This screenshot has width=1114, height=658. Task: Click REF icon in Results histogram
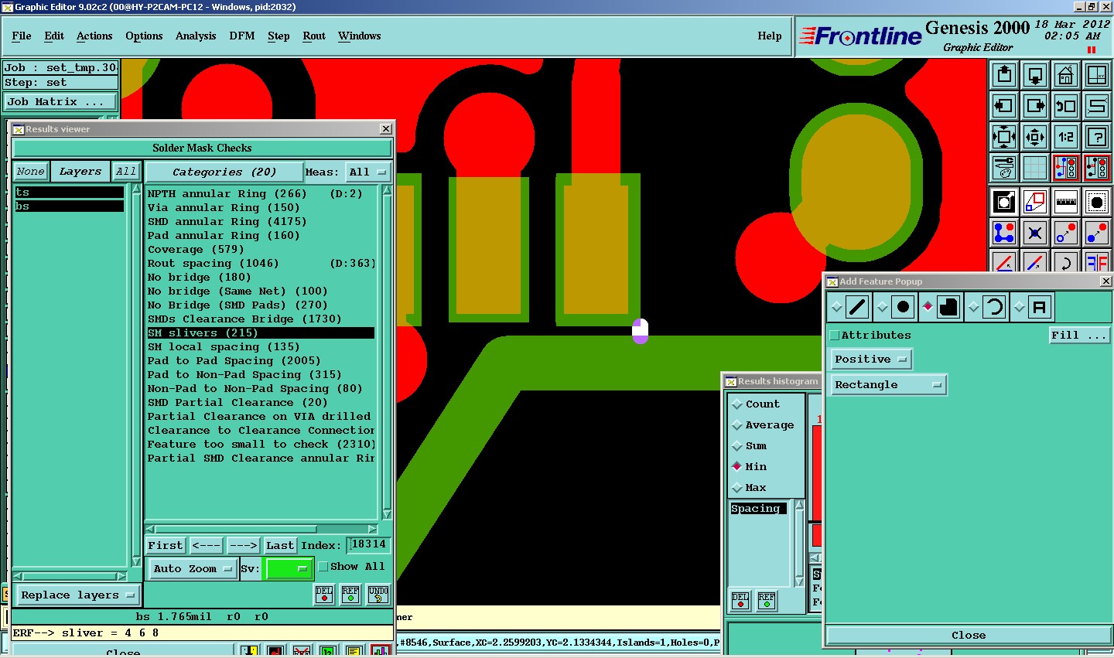767,600
